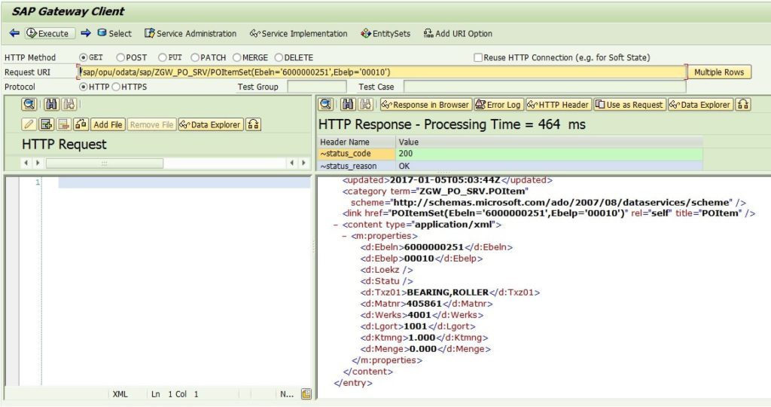Screen dimensions: 771x407
Task: Collapse the content type XML node
Action: [x=336, y=225]
